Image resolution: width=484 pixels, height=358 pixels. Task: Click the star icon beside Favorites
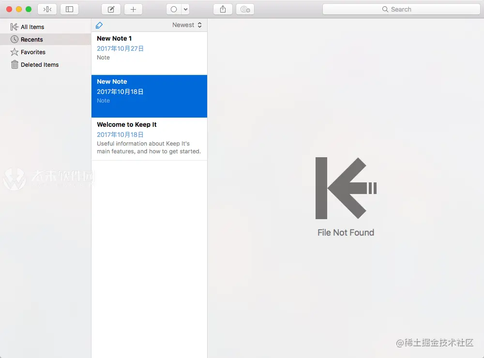(x=14, y=52)
